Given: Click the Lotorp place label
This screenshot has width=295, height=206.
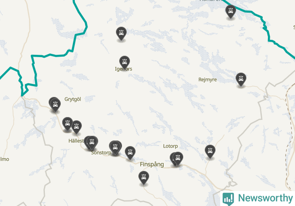Looking at the screenshot, I should (x=171, y=146).
